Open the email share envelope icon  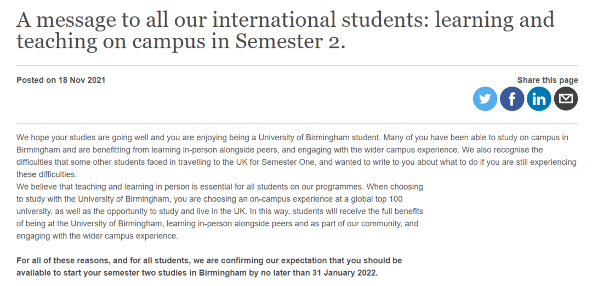pyautogui.click(x=566, y=99)
